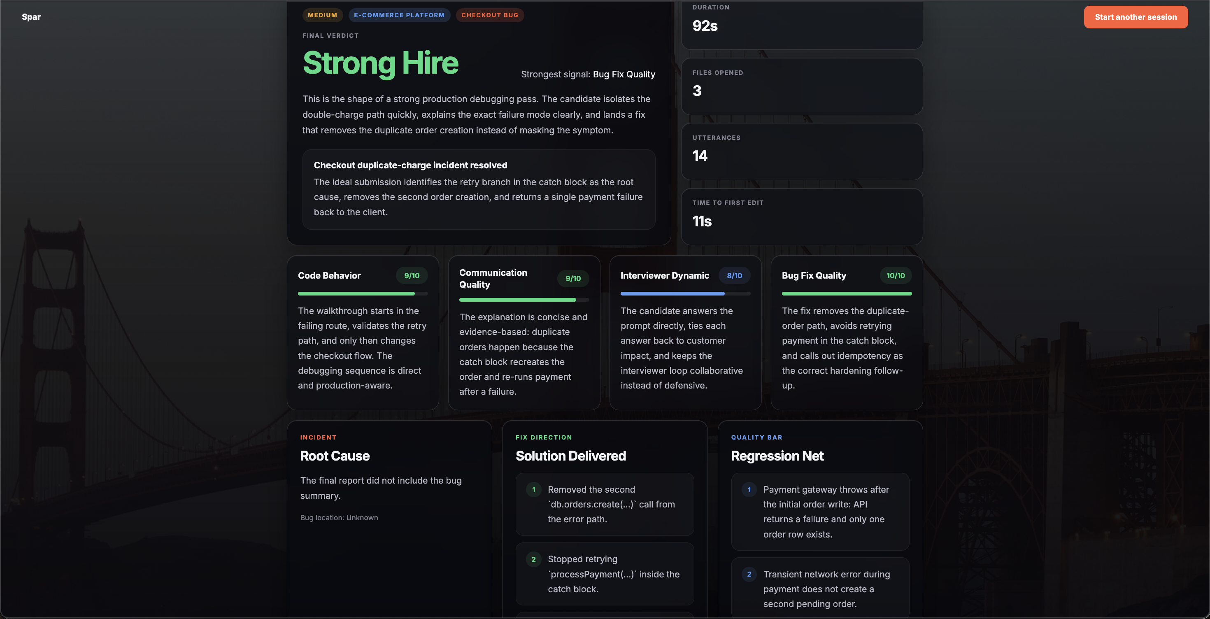The height and width of the screenshot is (619, 1210).
Task: Click the Communication Quality 9/10 badge
Action: (x=572, y=279)
